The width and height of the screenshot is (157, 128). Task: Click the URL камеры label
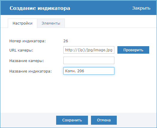pos(21,50)
